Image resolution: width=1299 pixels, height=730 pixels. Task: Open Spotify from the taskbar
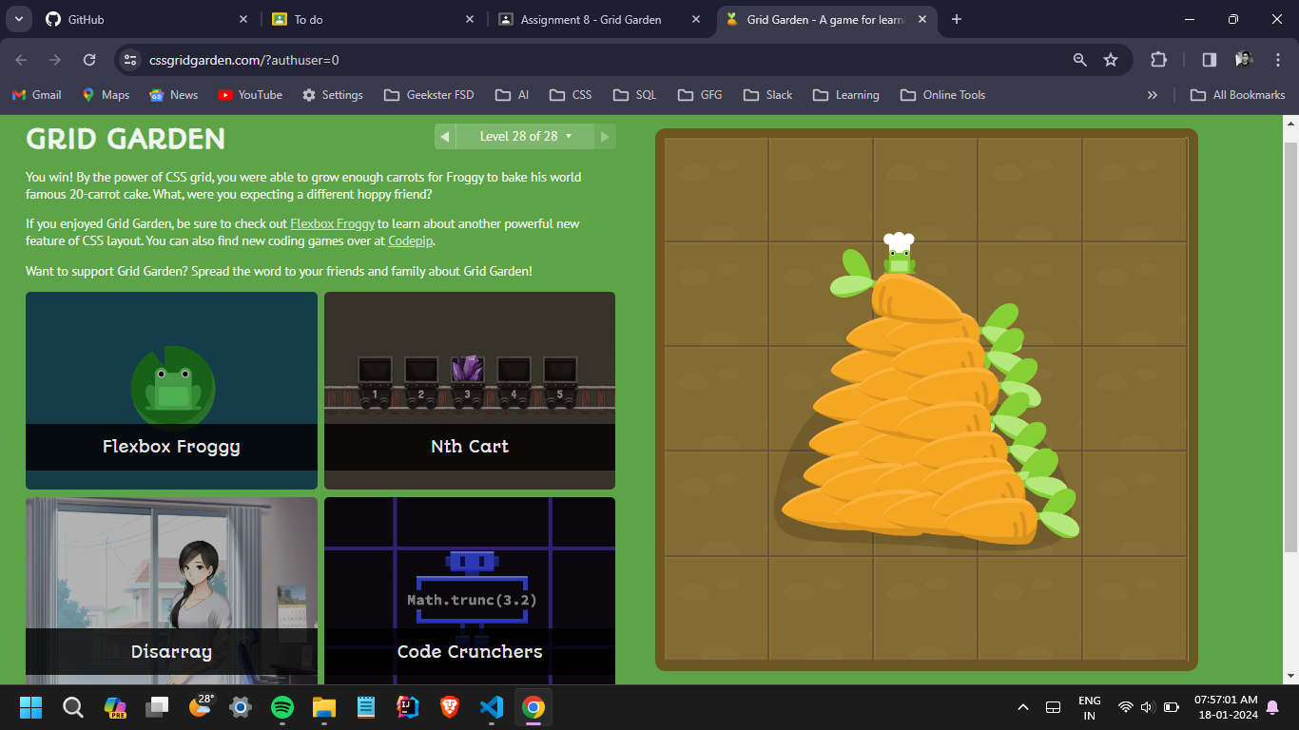coord(282,707)
